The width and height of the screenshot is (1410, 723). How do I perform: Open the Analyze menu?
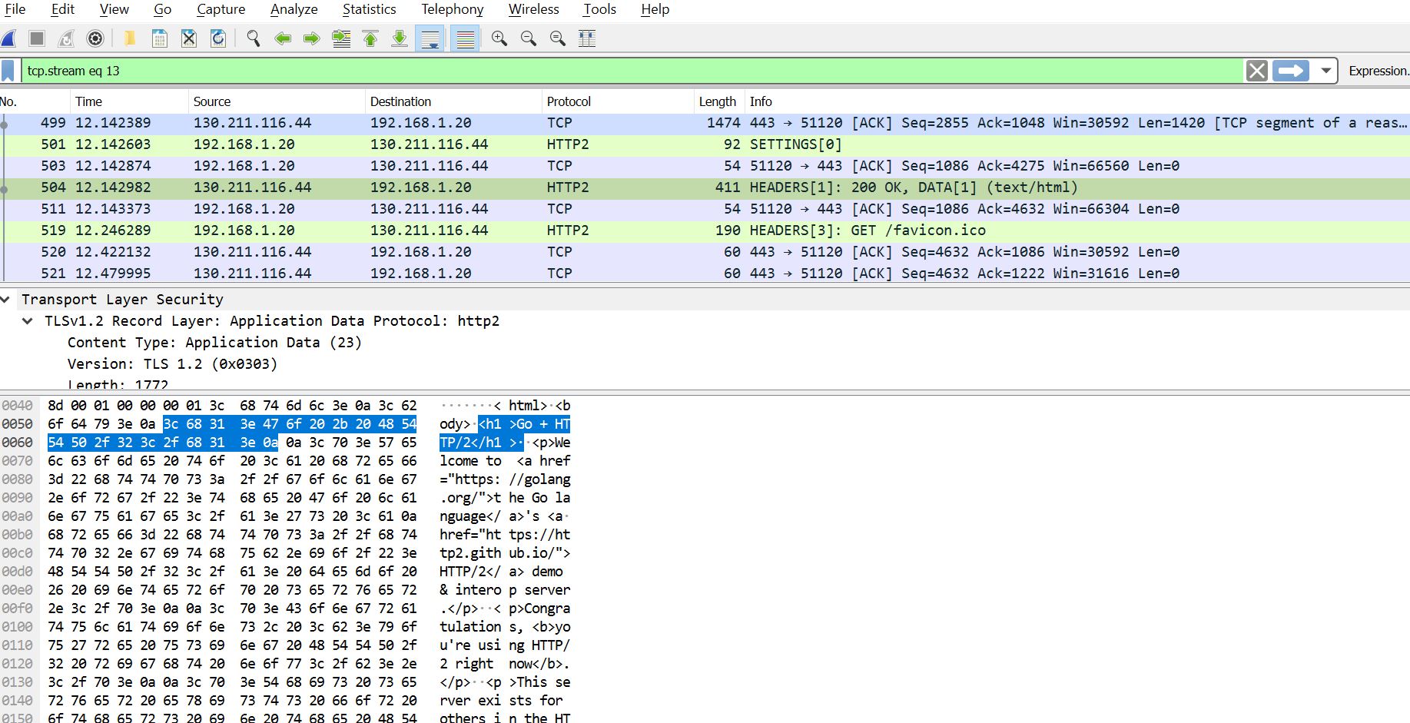pyautogui.click(x=294, y=9)
